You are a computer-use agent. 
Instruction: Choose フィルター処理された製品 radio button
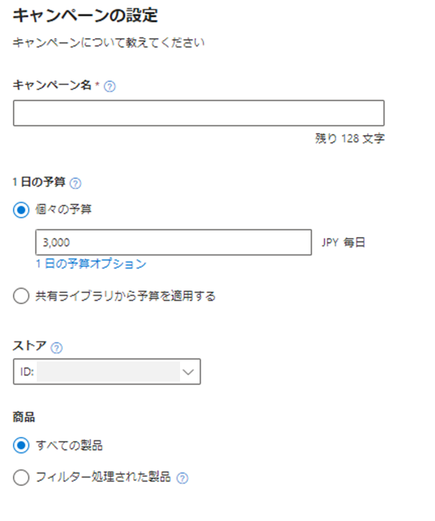tap(21, 478)
